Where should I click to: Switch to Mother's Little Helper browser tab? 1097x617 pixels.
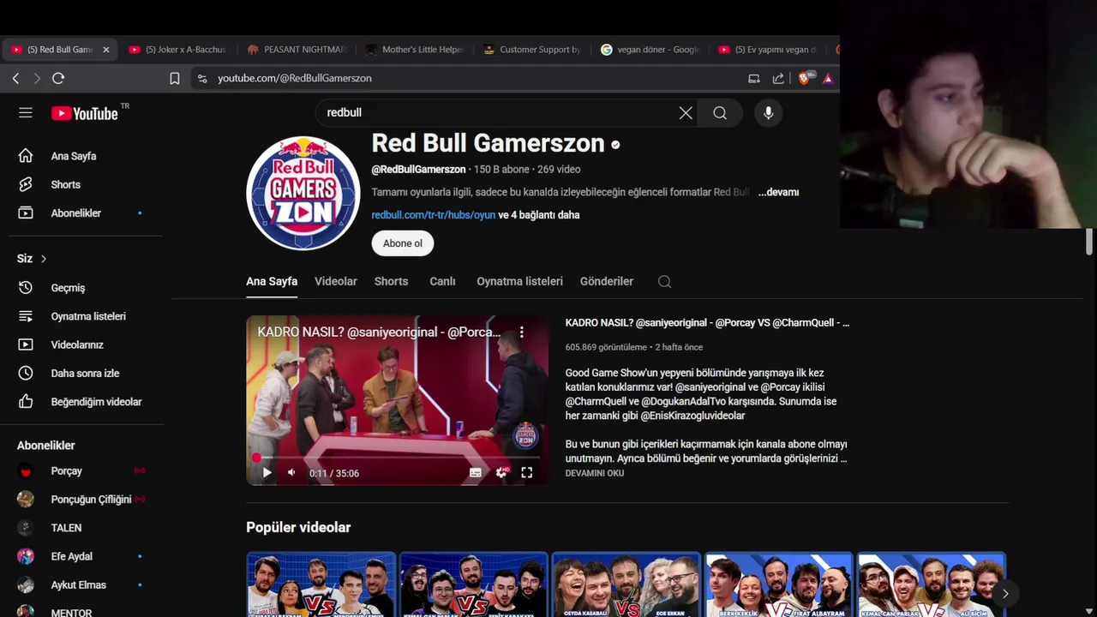point(415,50)
